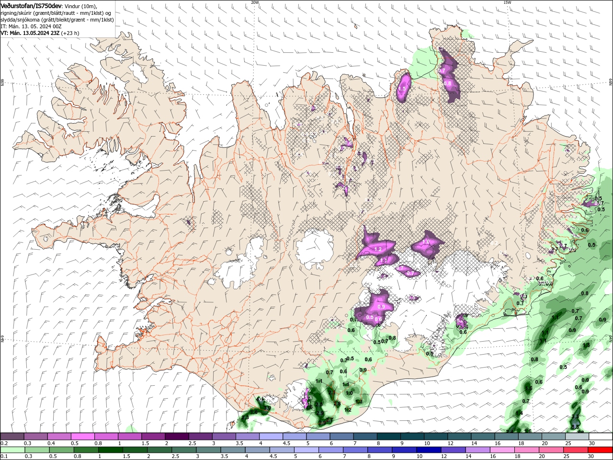Click the 'VT: Mán. 13.05.2024 23Z' valid time

(30, 33)
